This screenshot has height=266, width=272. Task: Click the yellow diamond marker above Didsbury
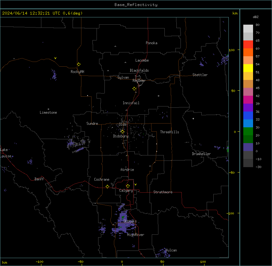point(122,132)
